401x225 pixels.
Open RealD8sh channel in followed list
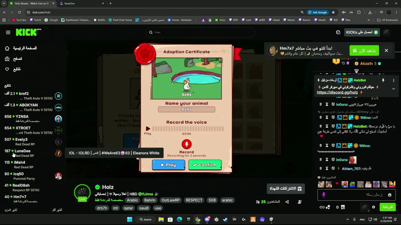point(33,187)
